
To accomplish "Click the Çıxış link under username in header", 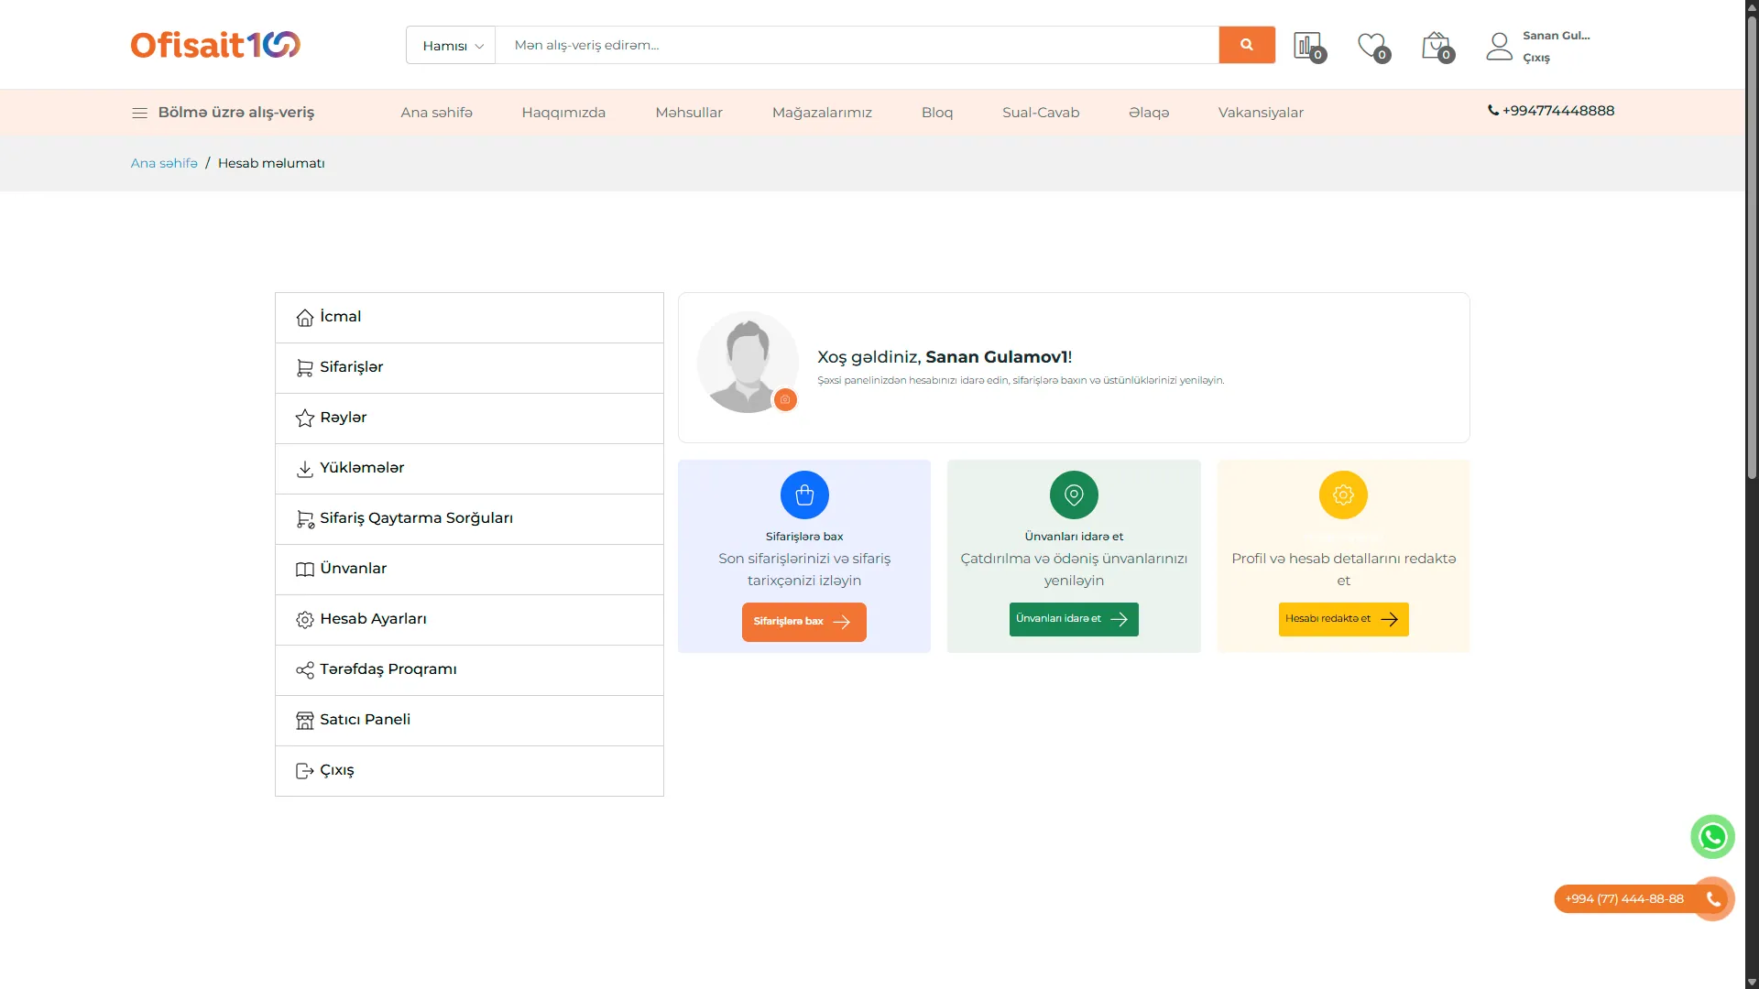I will (1536, 58).
